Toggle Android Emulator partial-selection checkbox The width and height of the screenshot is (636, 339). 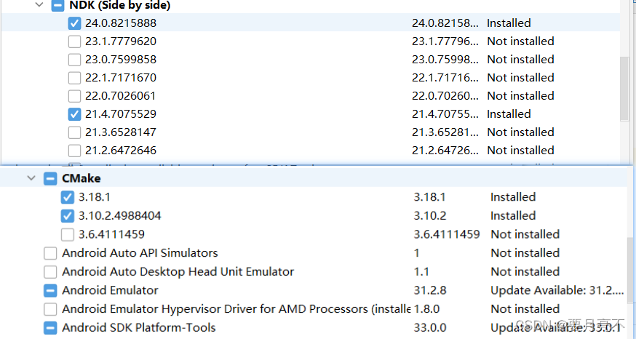click(50, 291)
